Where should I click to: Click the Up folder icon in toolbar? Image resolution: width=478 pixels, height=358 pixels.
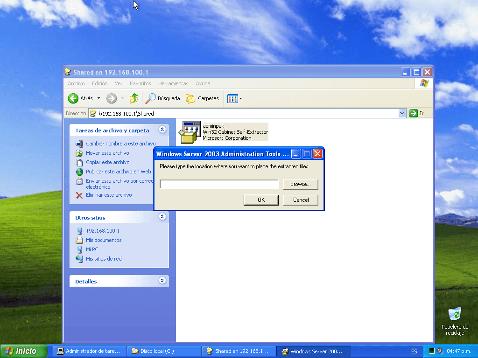[134, 98]
